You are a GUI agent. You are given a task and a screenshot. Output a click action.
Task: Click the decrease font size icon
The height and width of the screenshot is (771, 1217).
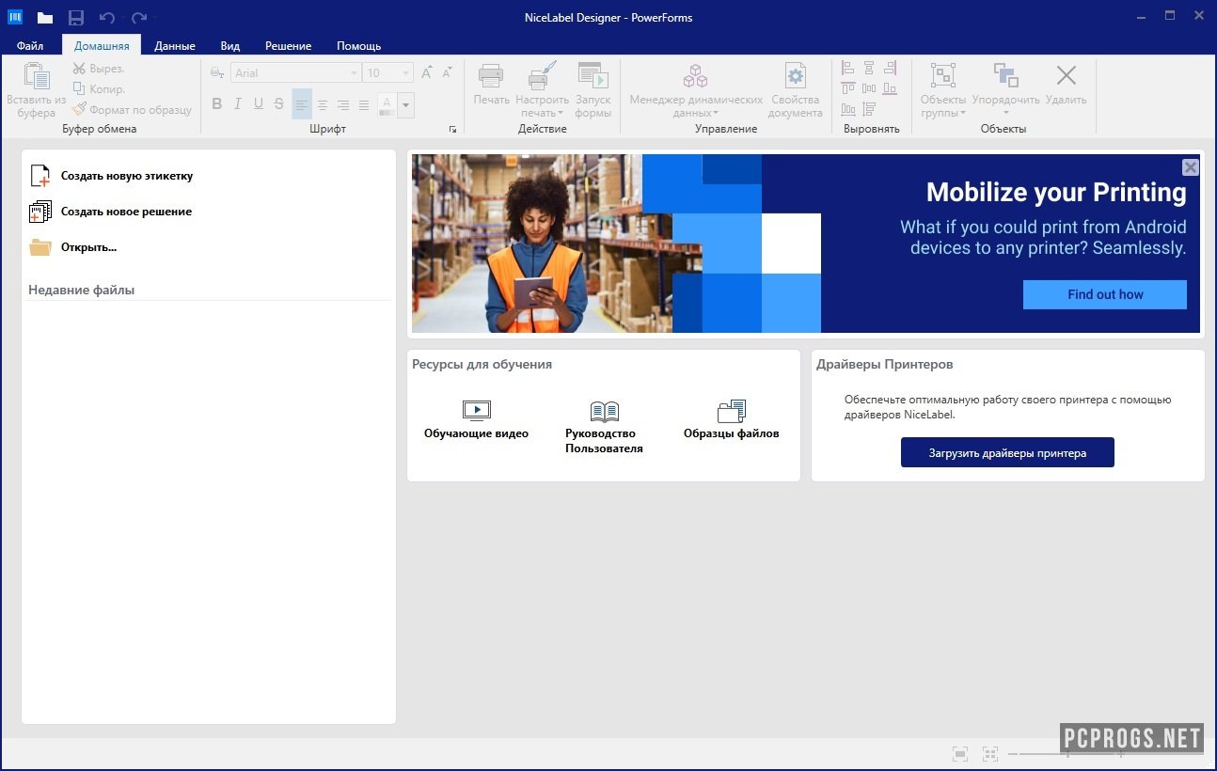pos(448,72)
